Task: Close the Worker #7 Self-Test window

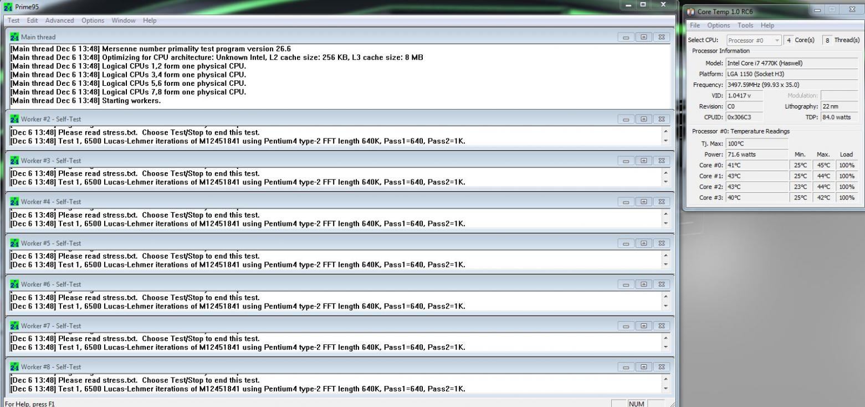Action: pos(661,326)
